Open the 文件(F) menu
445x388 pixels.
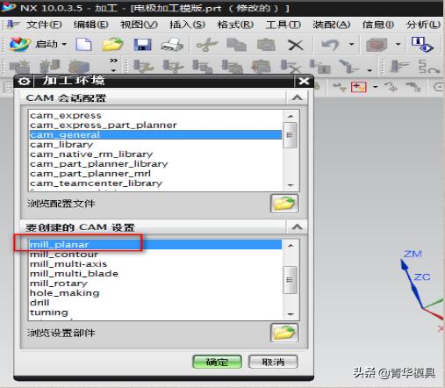tap(44, 25)
